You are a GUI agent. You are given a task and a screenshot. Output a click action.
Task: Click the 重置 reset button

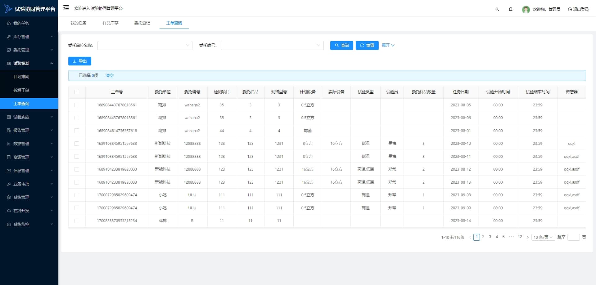[367, 45]
